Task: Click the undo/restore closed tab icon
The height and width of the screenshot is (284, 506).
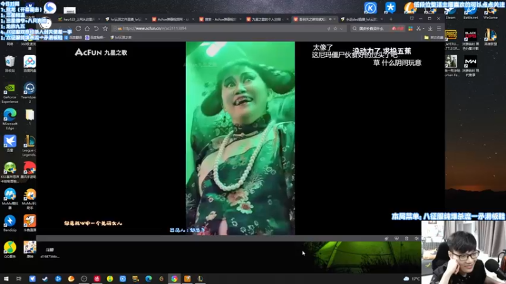Action: [96, 28]
